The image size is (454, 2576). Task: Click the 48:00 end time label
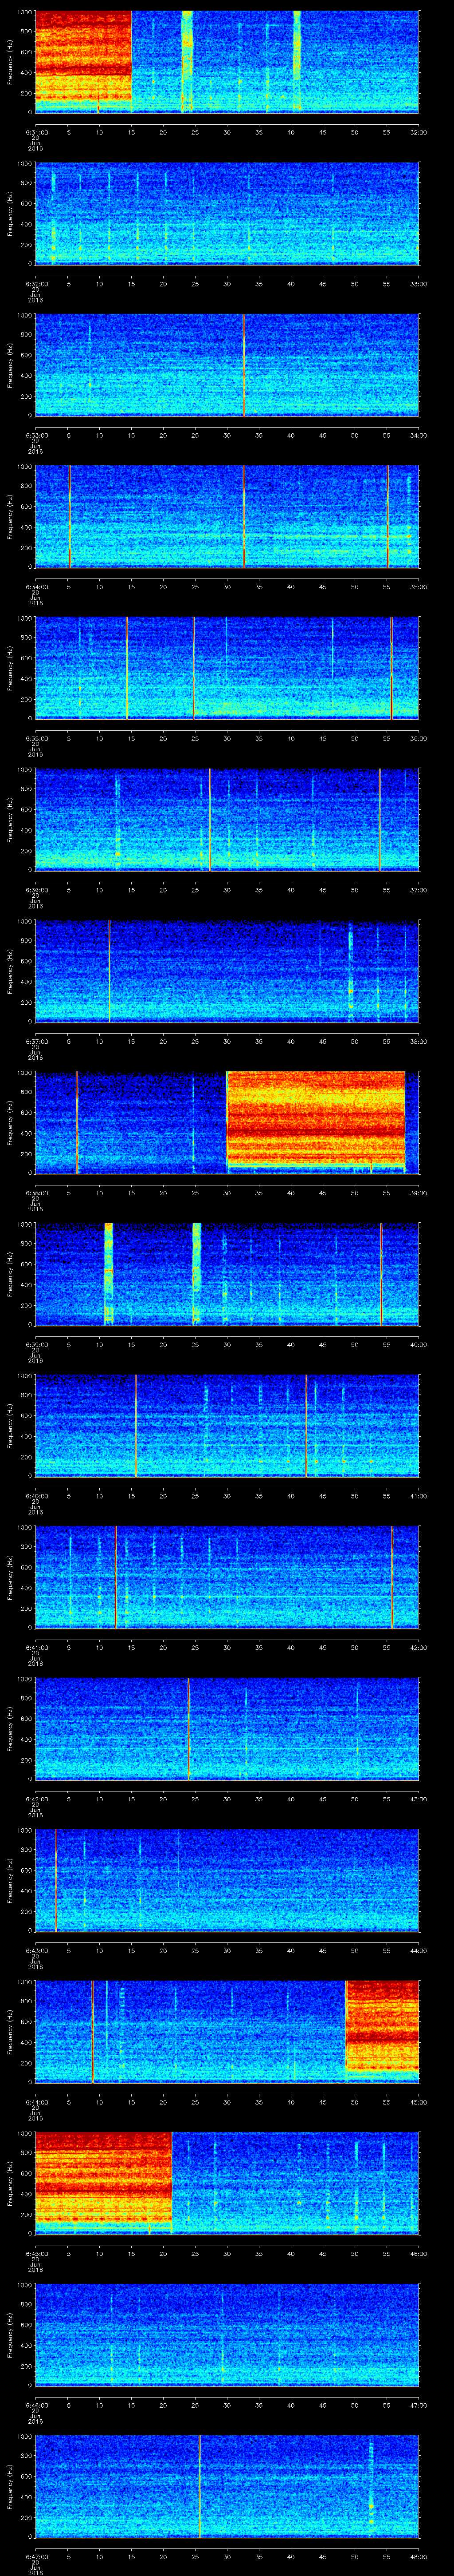[418, 2557]
